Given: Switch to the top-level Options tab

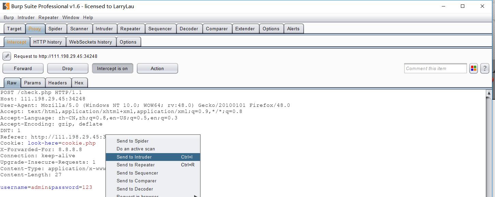Looking at the screenshot, I should click(271, 29).
